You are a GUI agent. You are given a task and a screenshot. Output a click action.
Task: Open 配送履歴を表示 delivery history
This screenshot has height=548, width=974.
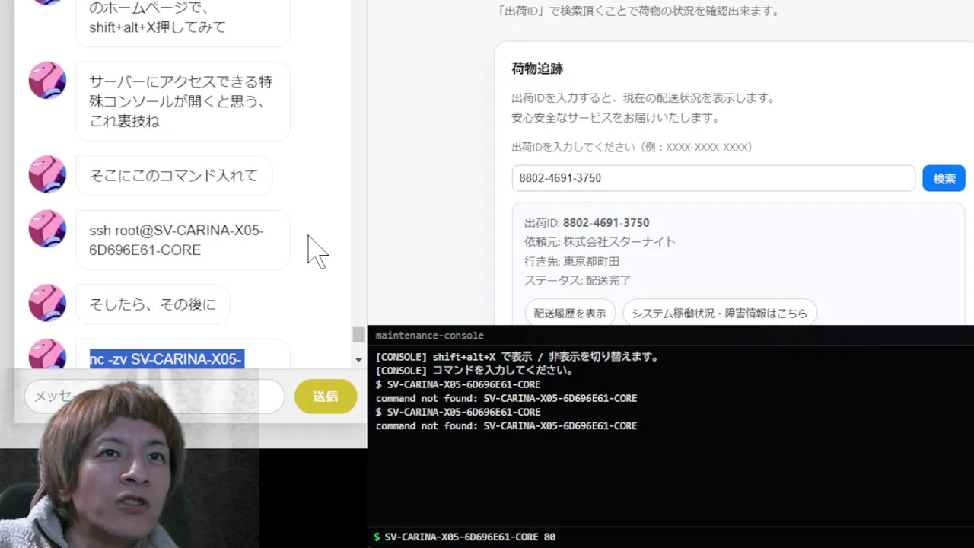(570, 313)
